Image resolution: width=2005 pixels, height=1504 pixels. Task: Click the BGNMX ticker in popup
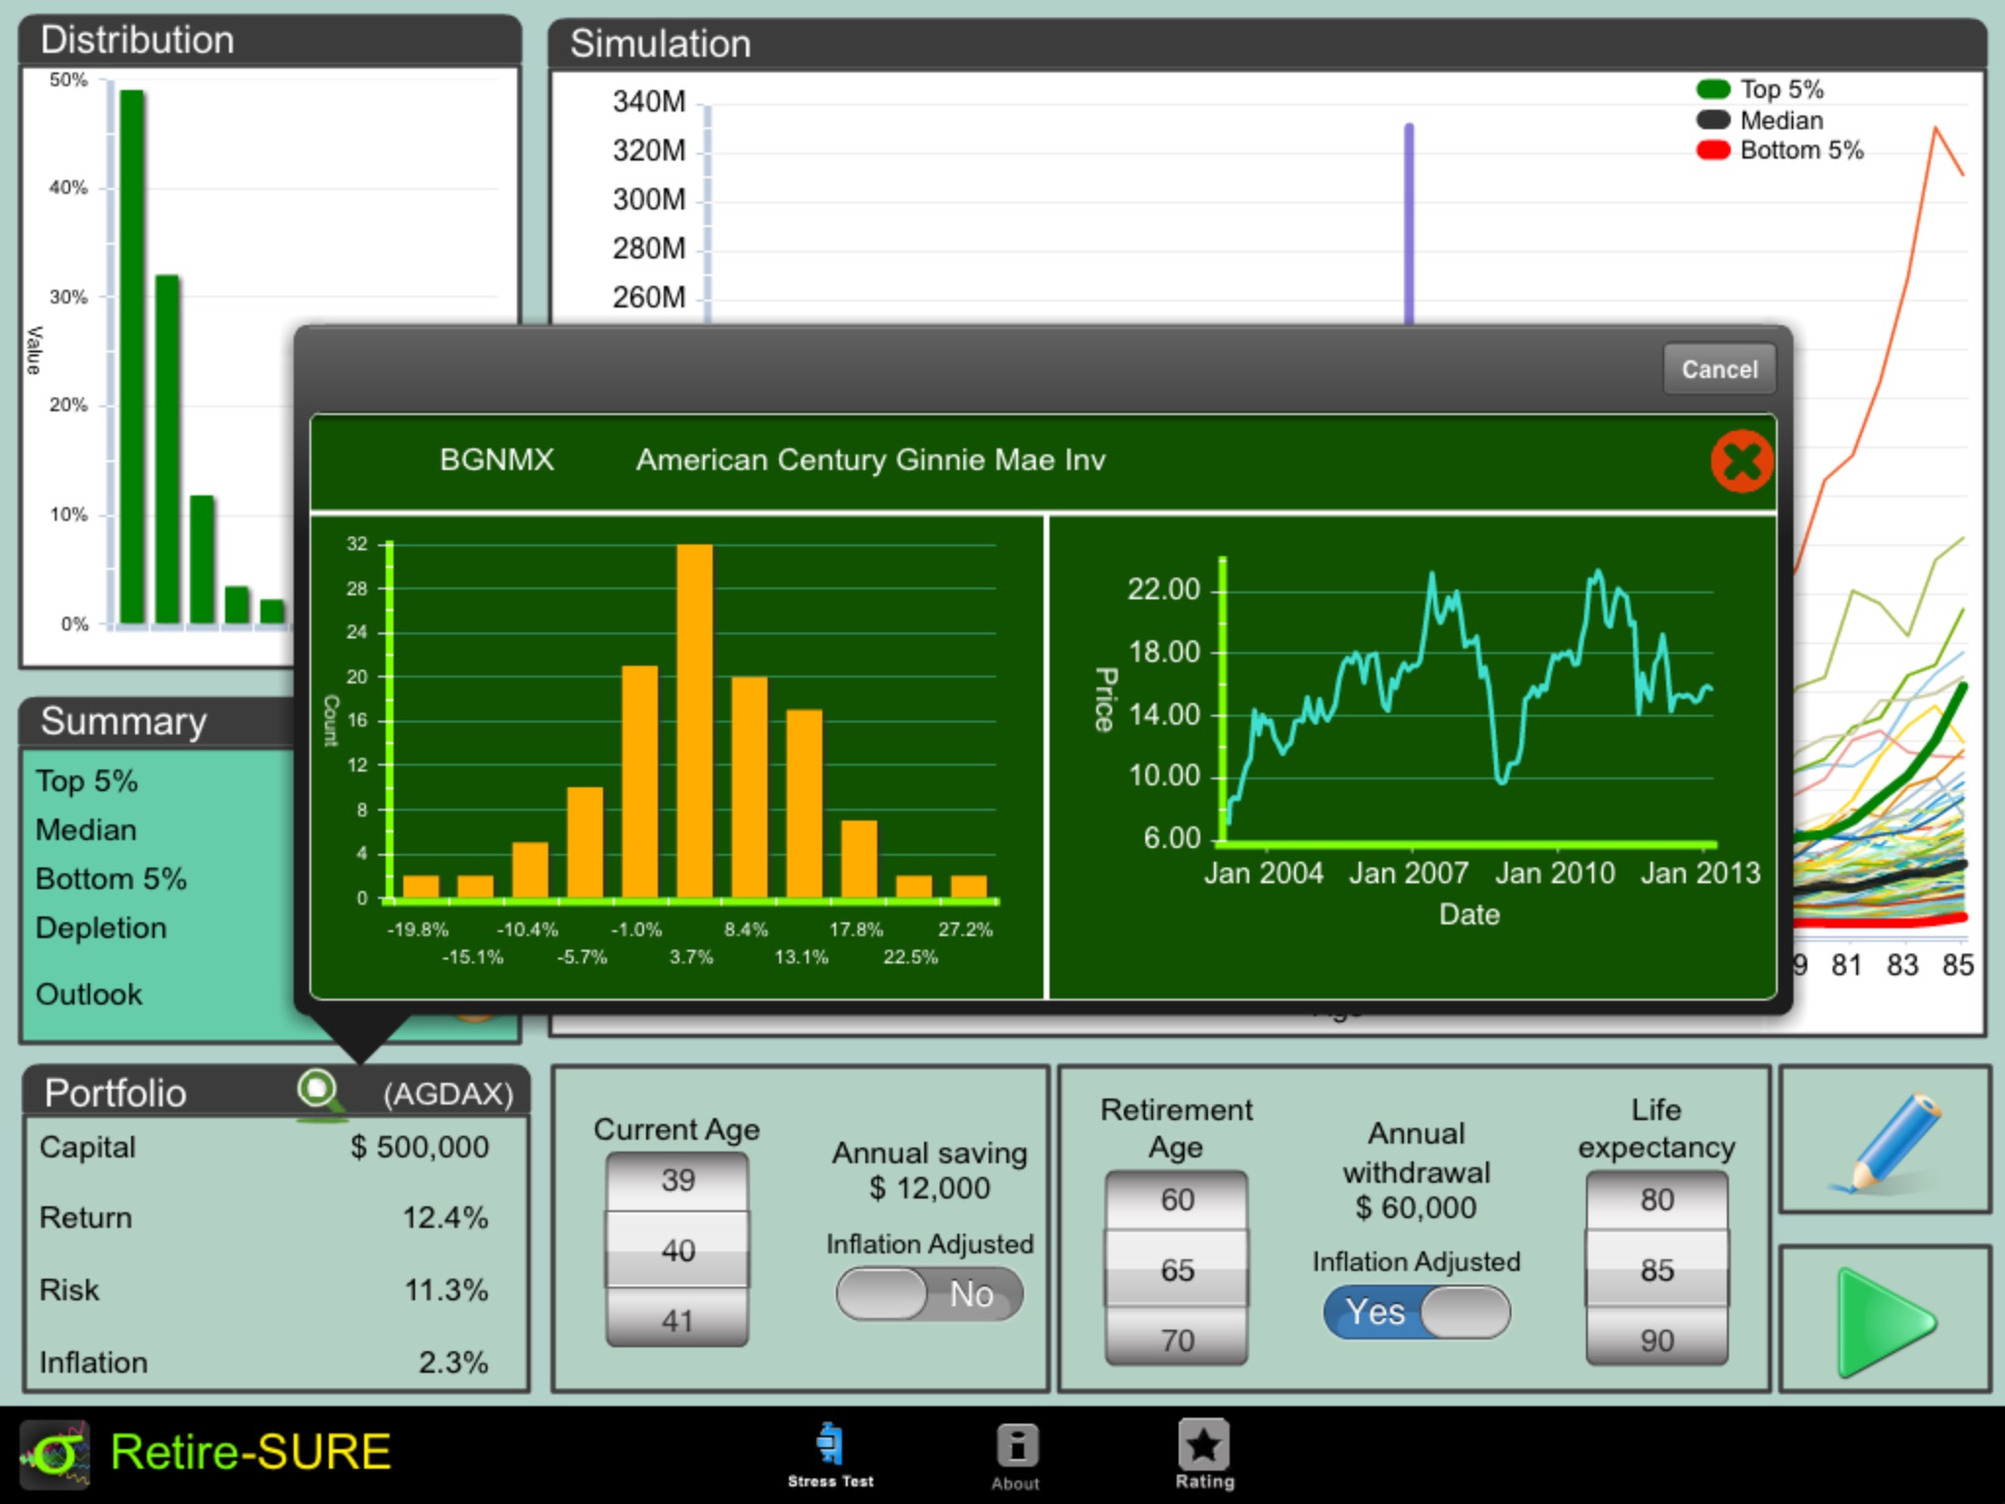click(496, 459)
